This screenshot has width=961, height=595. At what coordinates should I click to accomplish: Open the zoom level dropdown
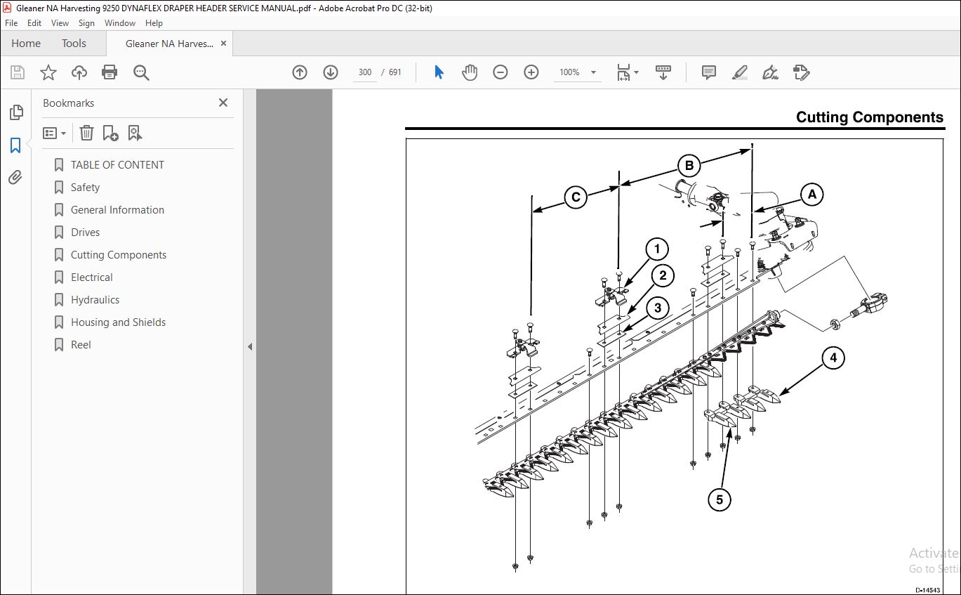593,72
